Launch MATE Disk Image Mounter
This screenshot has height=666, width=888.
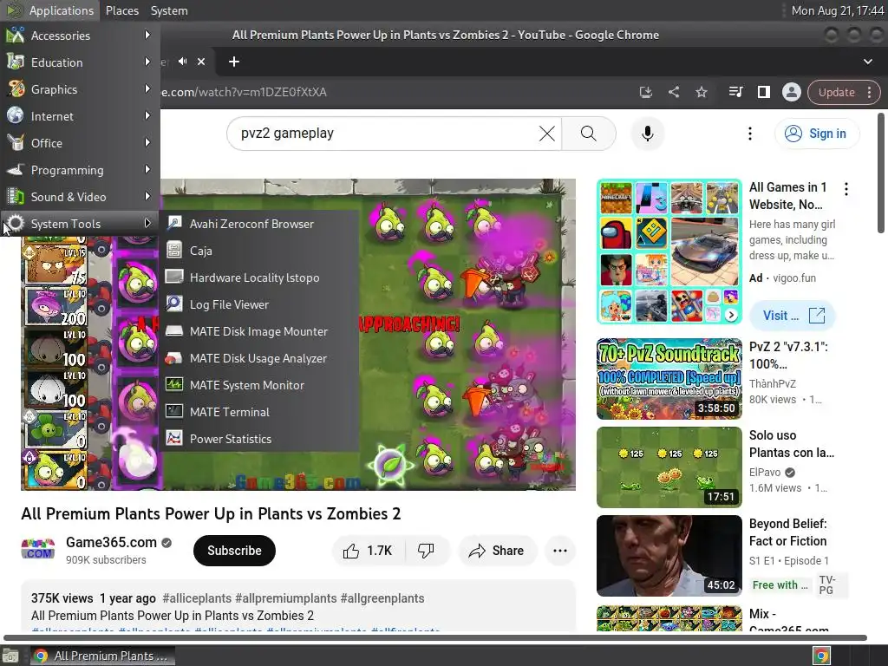pyautogui.click(x=258, y=331)
